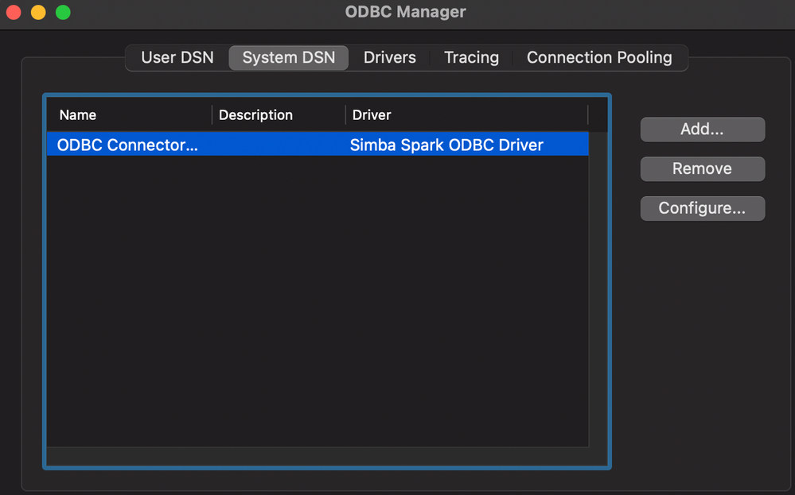Select the System DSN tab

click(x=288, y=58)
